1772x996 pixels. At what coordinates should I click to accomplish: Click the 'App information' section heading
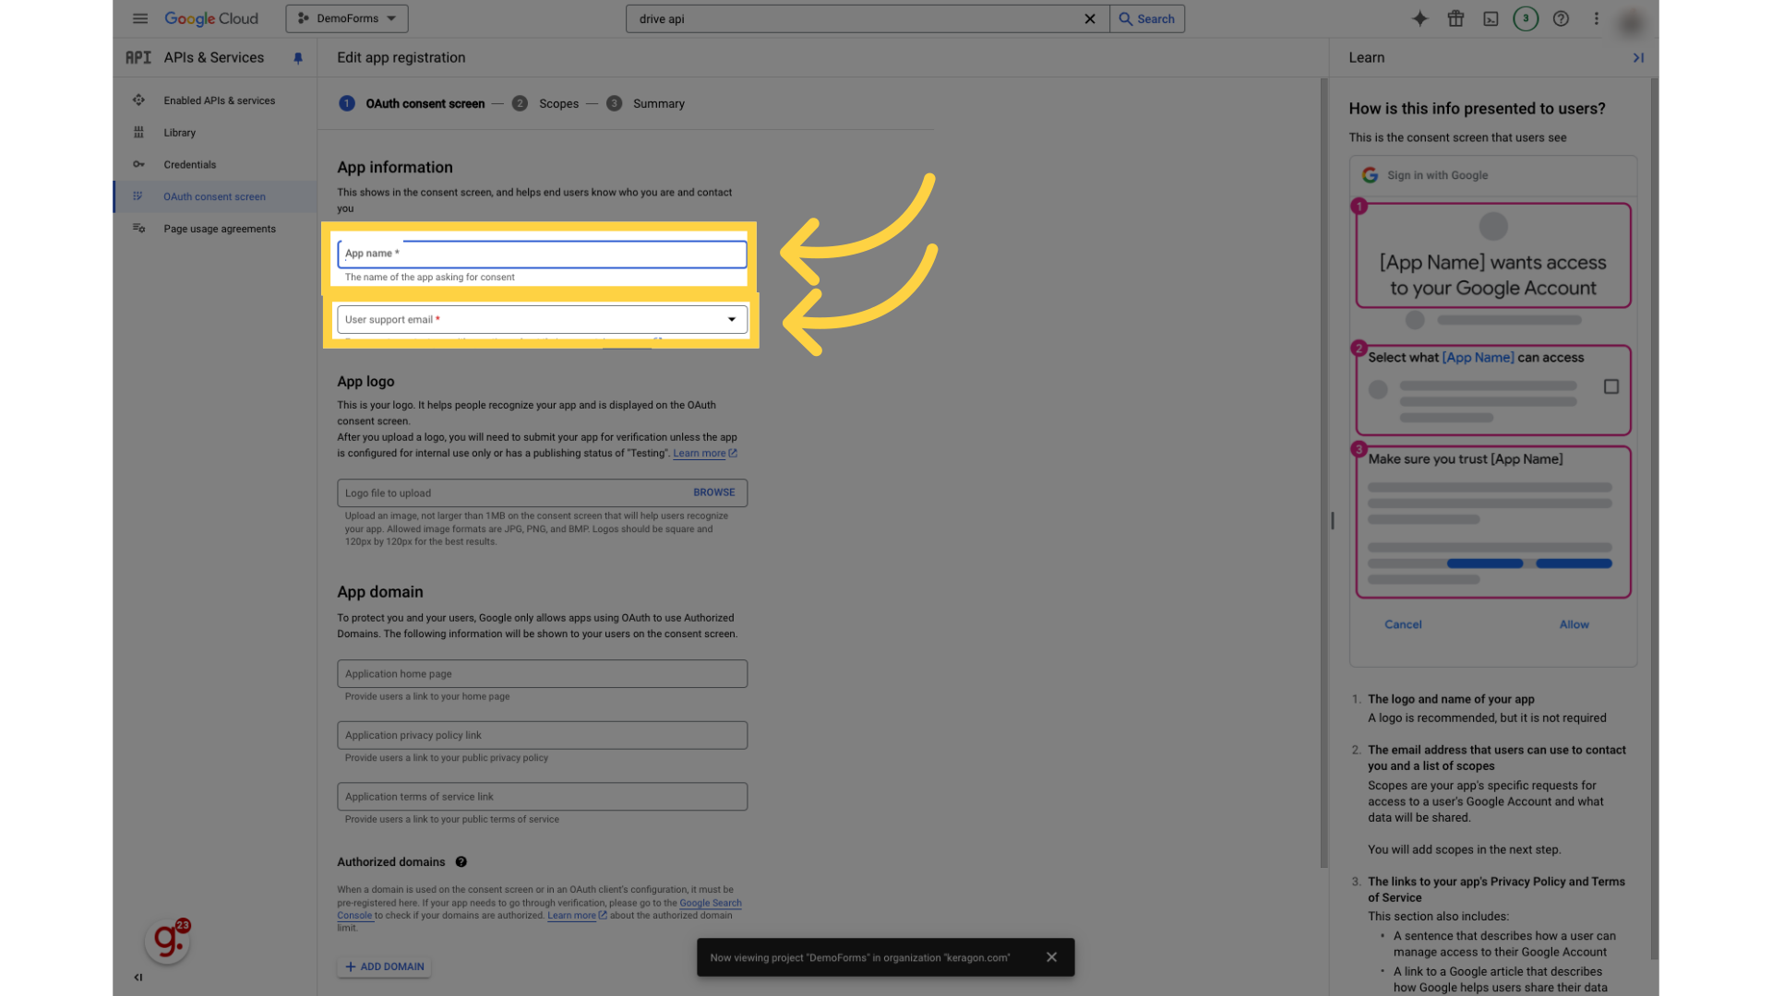[x=395, y=167]
